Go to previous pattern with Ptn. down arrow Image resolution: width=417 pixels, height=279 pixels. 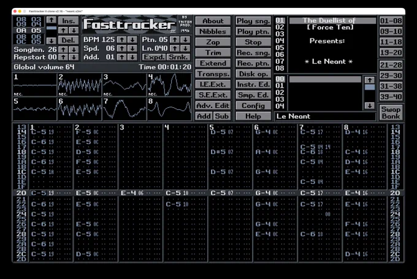coord(185,40)
